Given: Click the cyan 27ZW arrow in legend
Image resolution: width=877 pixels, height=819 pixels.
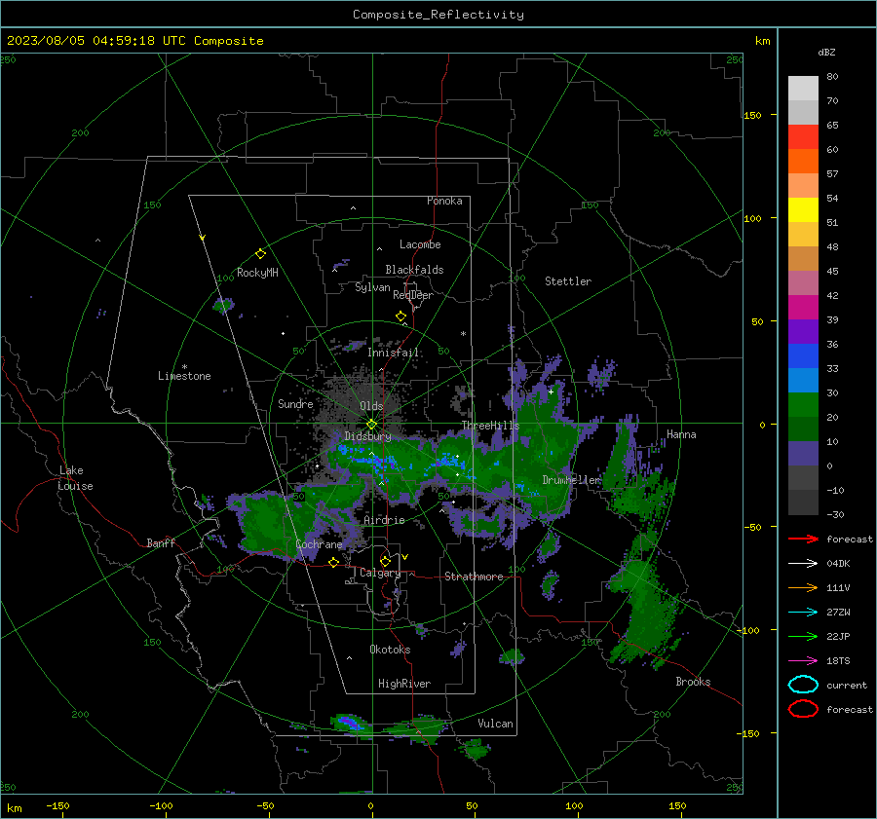Looking at the screenshot, I should coord(803,613).
